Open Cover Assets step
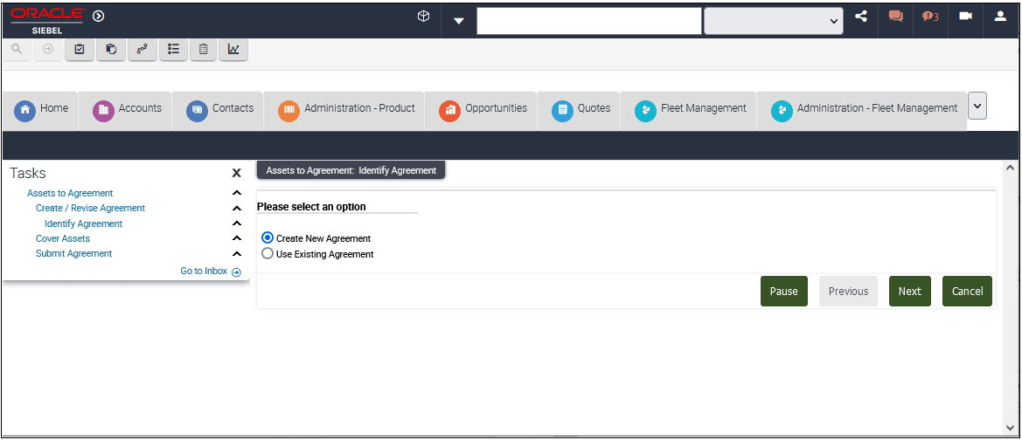 [x=63, y=239]
